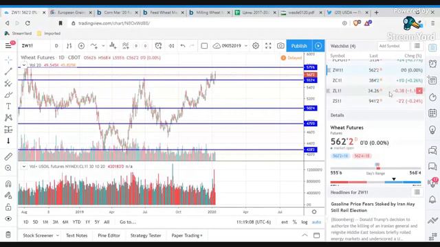Toggle stay in drawing mode

click(8, 195)
